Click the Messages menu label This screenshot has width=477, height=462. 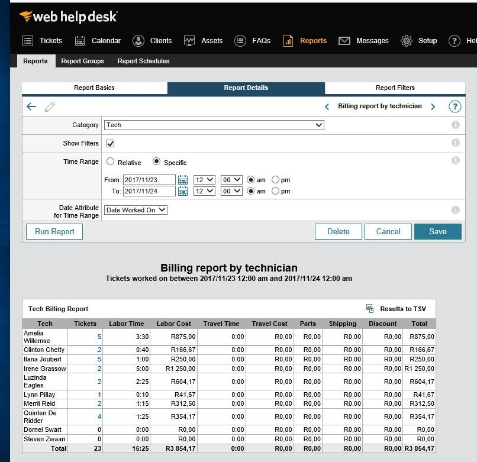372,41
